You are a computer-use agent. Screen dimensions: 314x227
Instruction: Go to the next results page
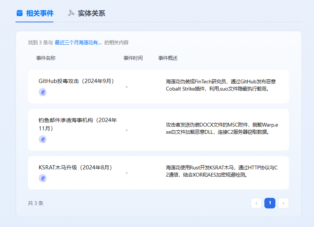[283, 203]
